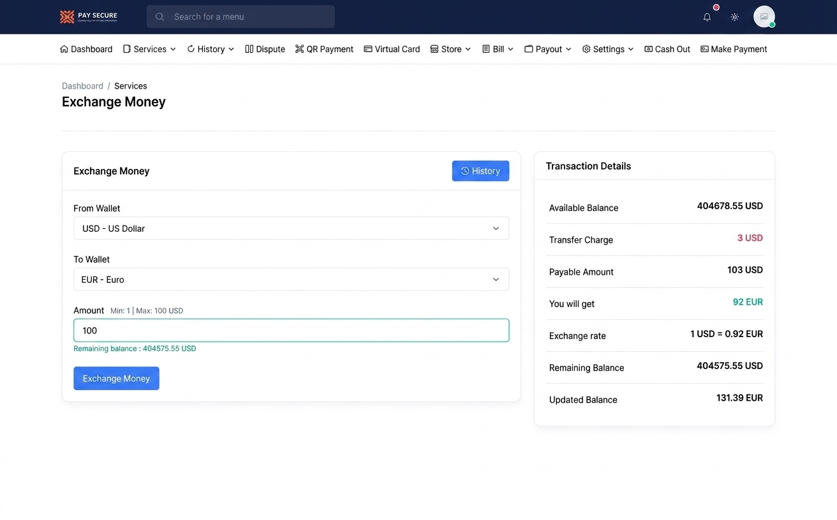The width and height of the screenshot is (837, 520).
Task: Click the Make Payment icon
Action: click(704, 49)
